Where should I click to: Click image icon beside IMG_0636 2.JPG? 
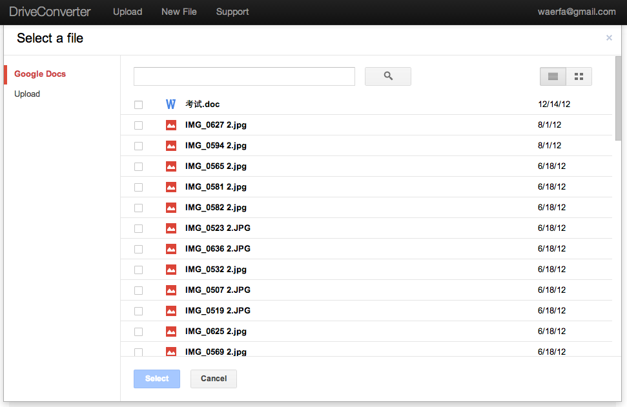[x=171, y=249]
